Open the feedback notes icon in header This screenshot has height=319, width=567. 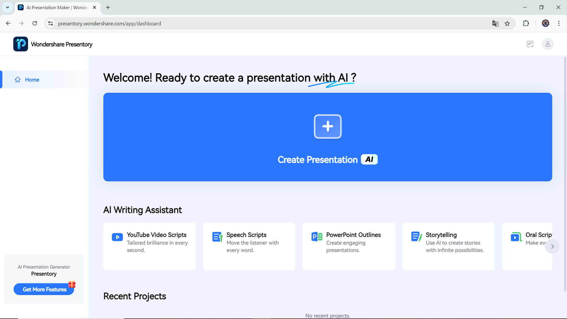point(530,44)
